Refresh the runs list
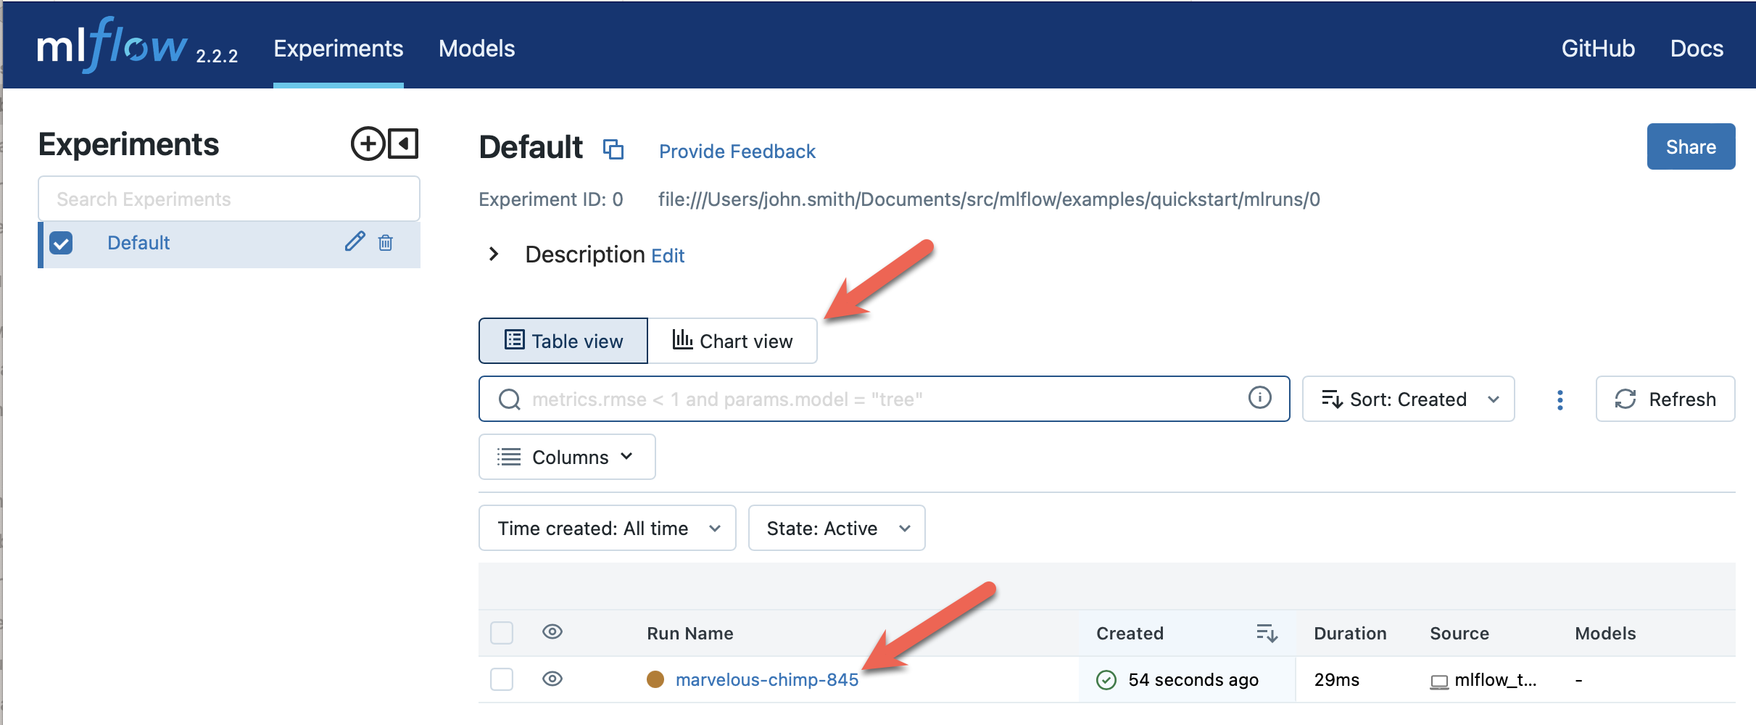1756x725 pixels. click(x=1665, y=399)
